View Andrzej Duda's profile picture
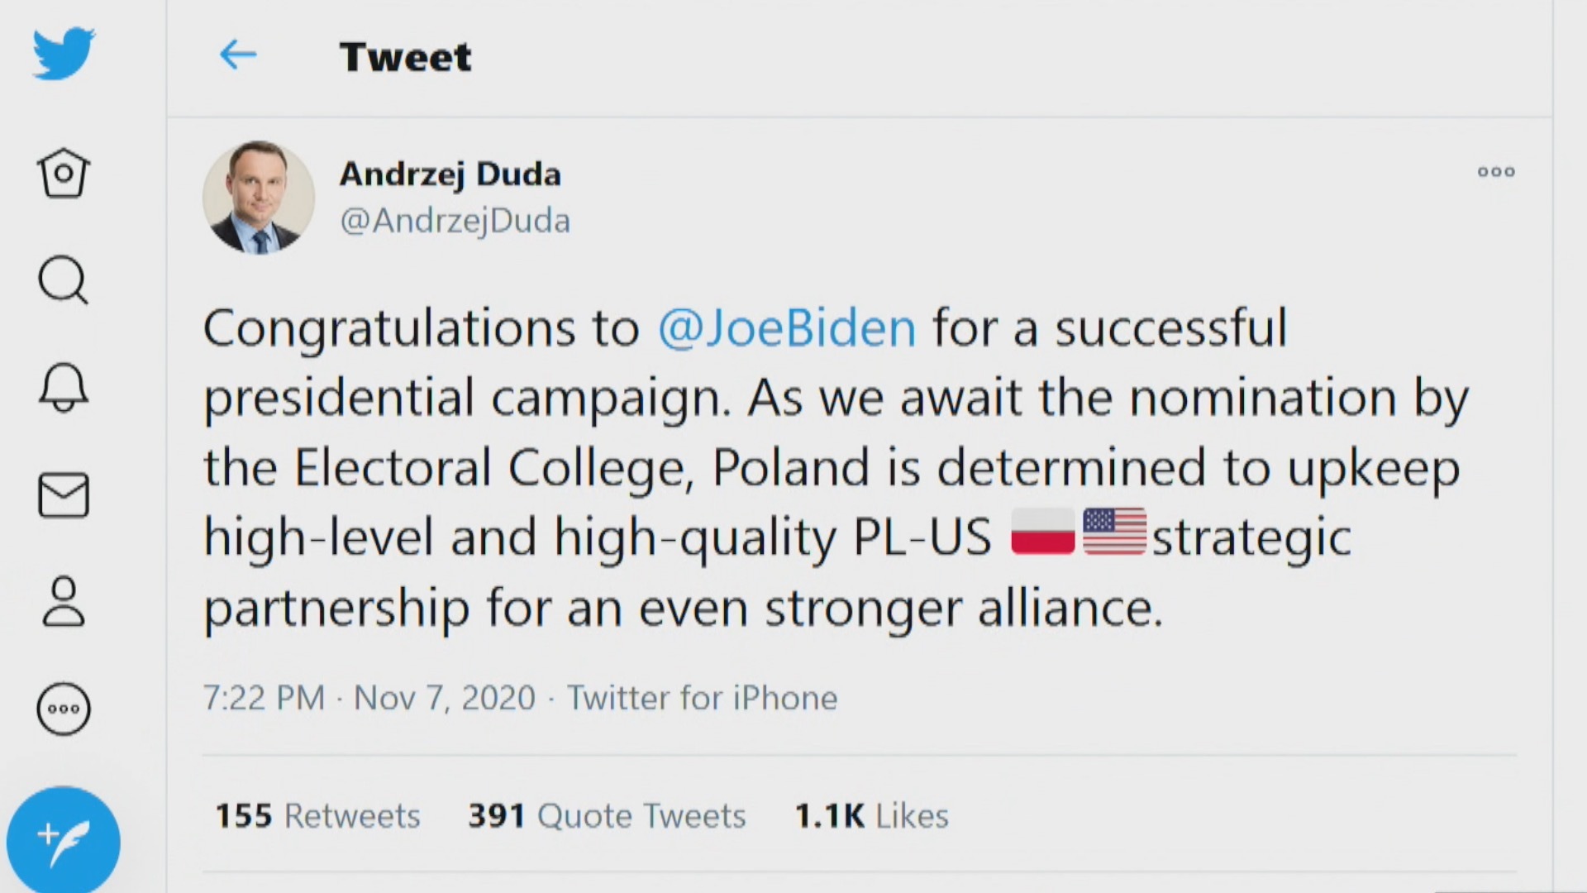Screen dimensions: 1587x893 pos(259,197)
